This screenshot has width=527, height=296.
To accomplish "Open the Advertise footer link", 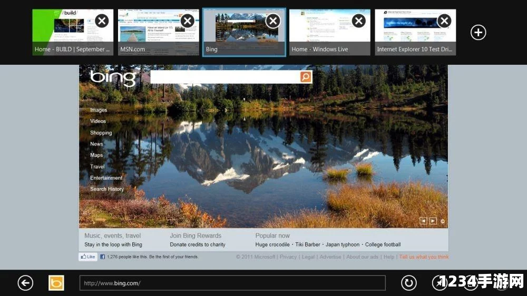I will point(330,256).
